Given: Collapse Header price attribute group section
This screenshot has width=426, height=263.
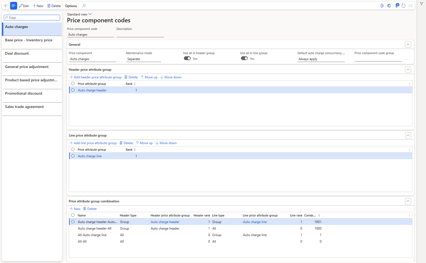Looking at the screenshot, I should point(408,70).
